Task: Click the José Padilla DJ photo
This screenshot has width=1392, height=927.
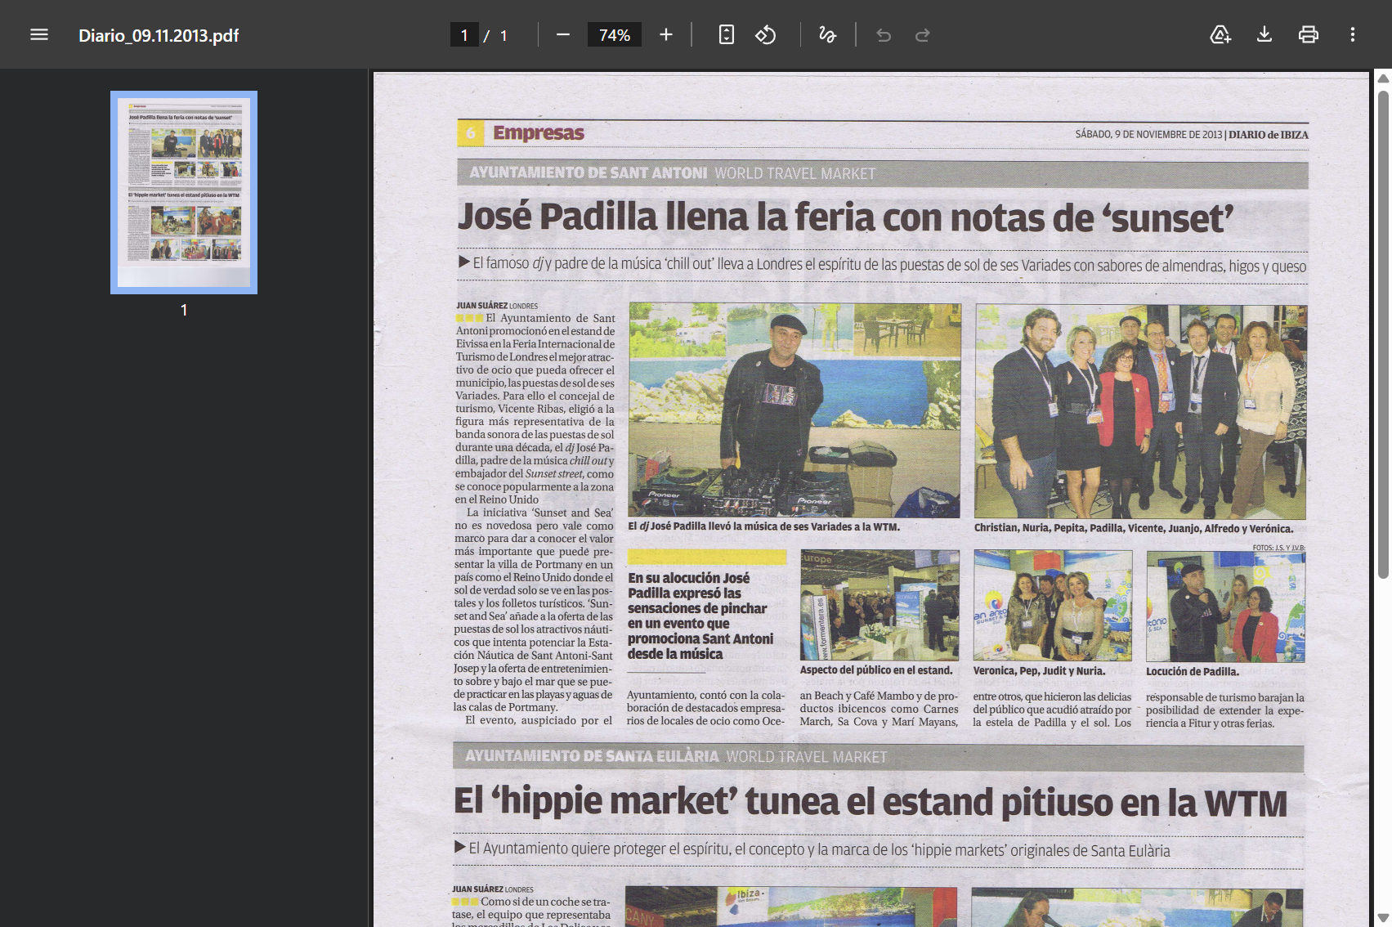Action: pos(794,410)
